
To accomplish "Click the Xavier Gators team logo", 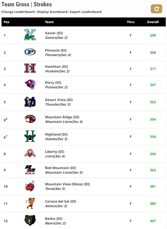I will [x=30, y=35].
